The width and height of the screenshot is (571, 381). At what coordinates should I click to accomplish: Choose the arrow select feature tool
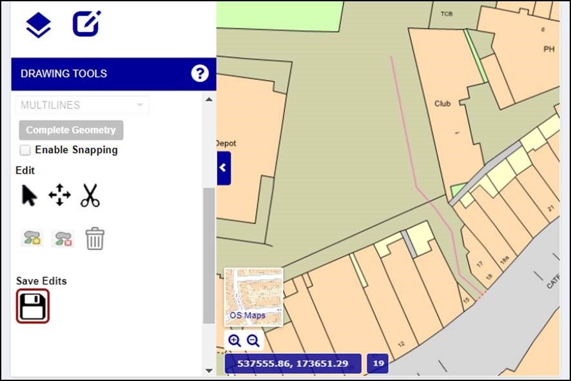[x=29, y=195]
